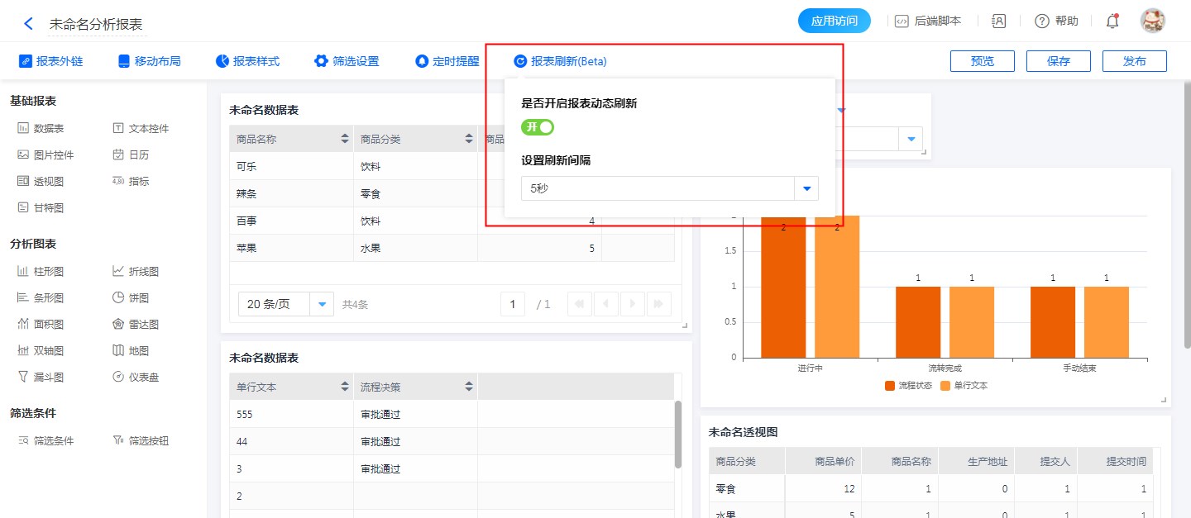Open the notification bell
1191x518 pixels.
coord(1112,21)
